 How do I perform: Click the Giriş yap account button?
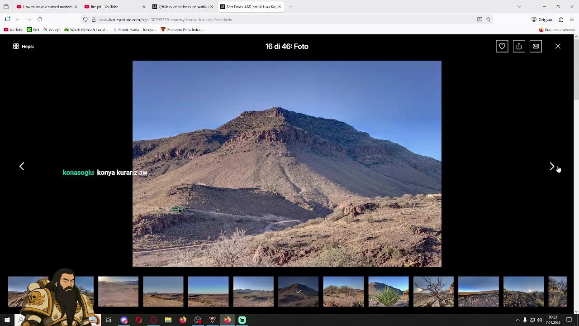click(x=542, y=19)
